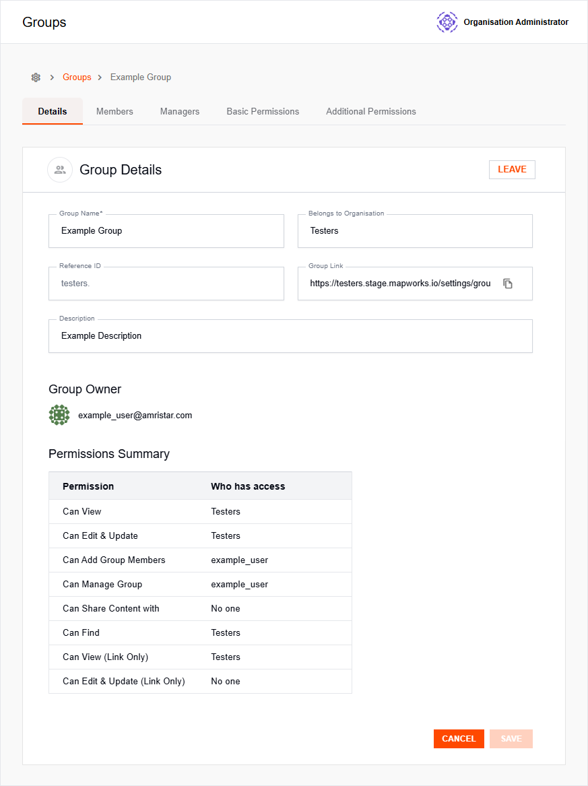Select the Can View (Link Only) cell
Image resolution: width=588 pixels, height=786 pixels.
105,657
